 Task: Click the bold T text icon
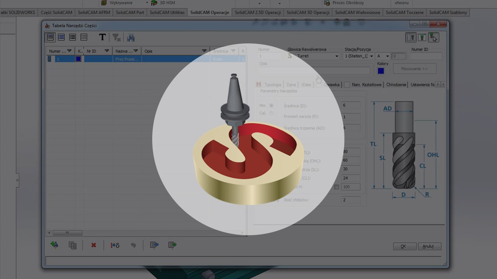tap(102, 37)
